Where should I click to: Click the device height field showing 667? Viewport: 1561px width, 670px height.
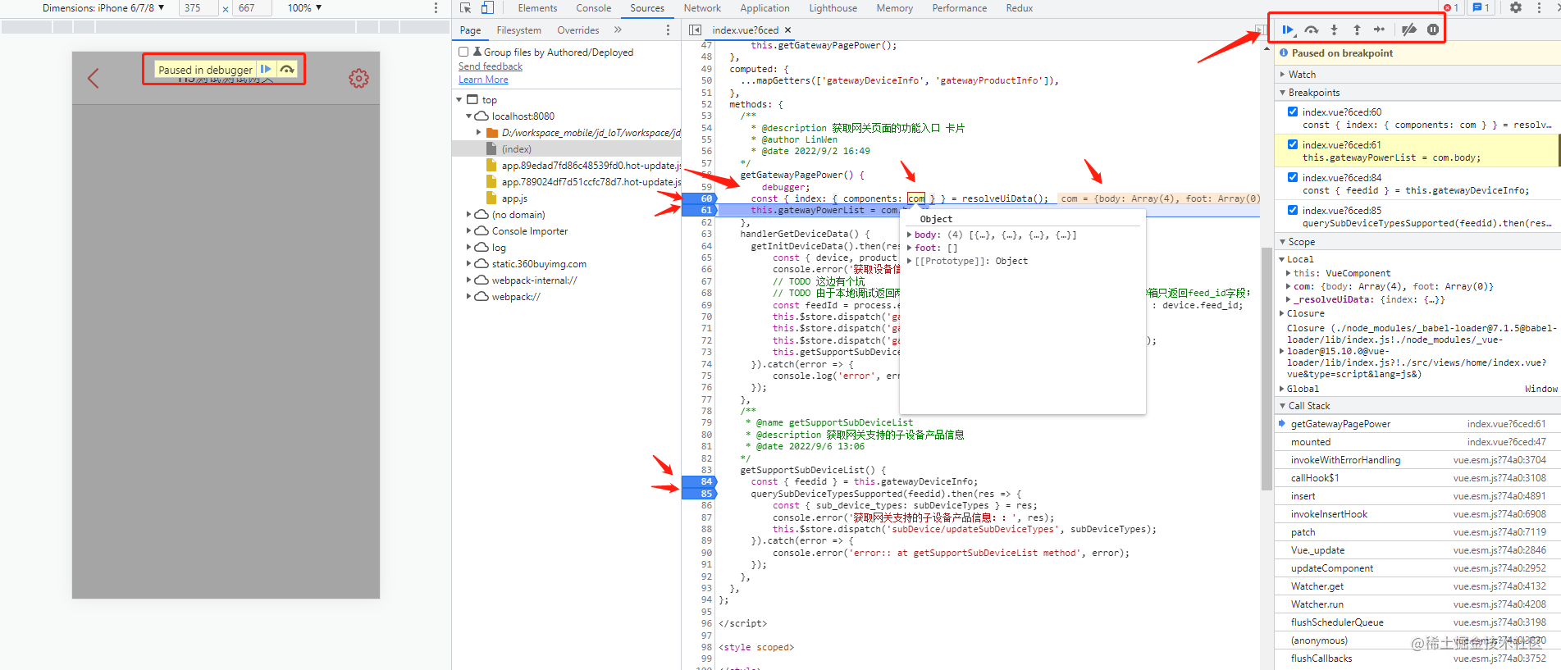coord(253,8)
